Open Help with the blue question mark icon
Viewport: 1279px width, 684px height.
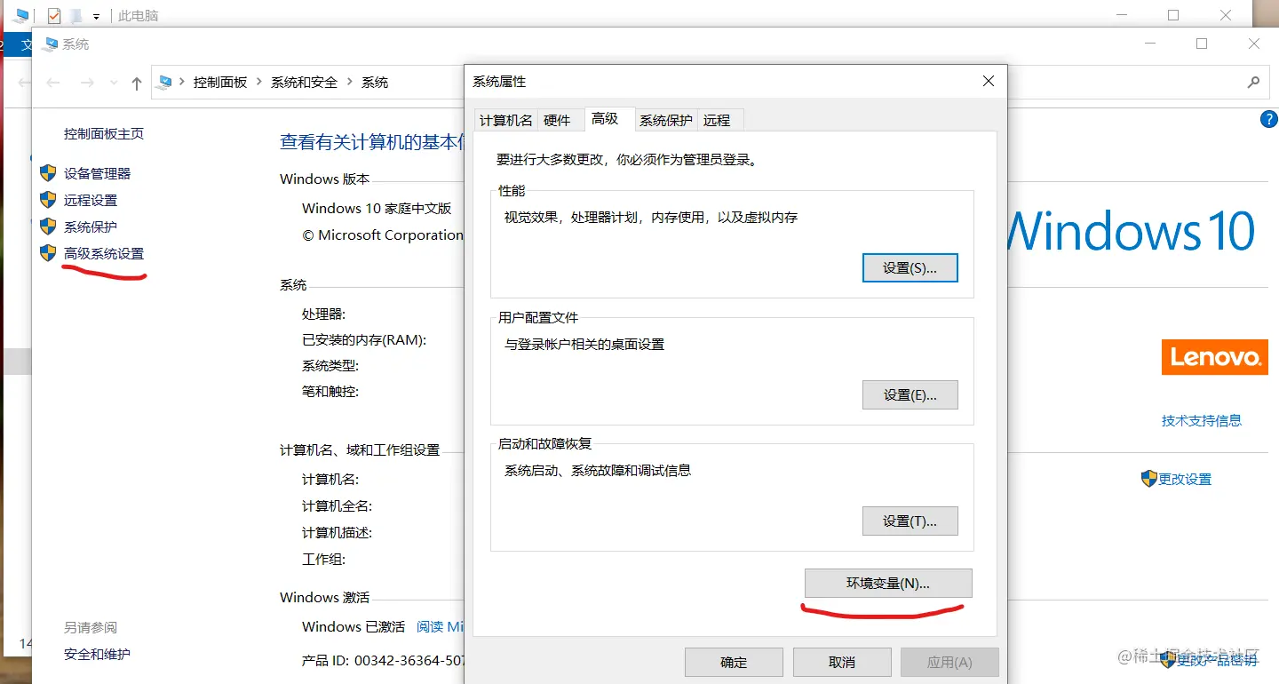(1269, 119)
